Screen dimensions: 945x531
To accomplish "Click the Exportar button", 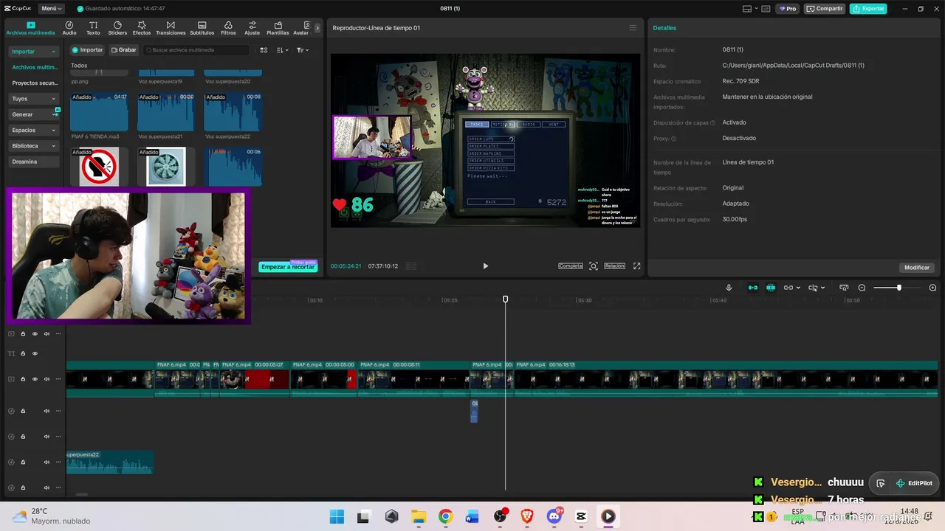I will (868, 9).
